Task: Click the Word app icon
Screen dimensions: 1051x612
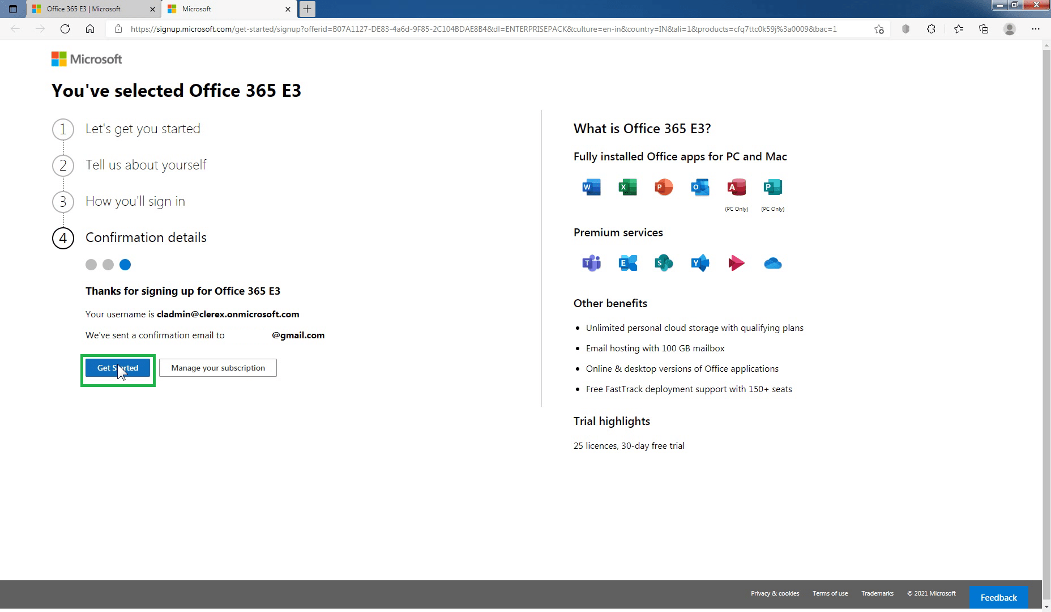Action: coord(591,187)
